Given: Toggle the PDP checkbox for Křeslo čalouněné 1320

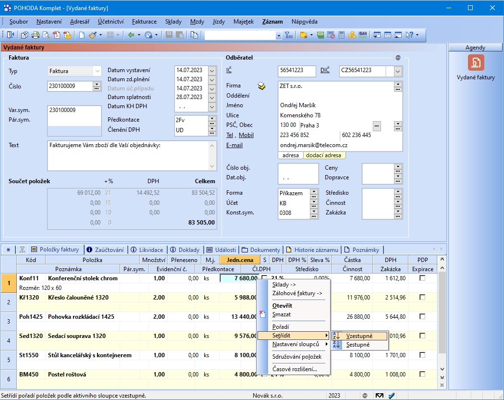Looking at the screenshot, I should pos(422,298).
